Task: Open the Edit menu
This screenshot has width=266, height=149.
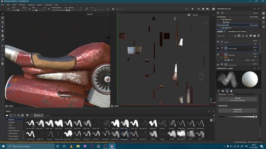Action: coord(8,5)
